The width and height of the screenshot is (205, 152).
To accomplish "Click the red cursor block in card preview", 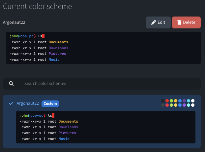I will (53, 115).
